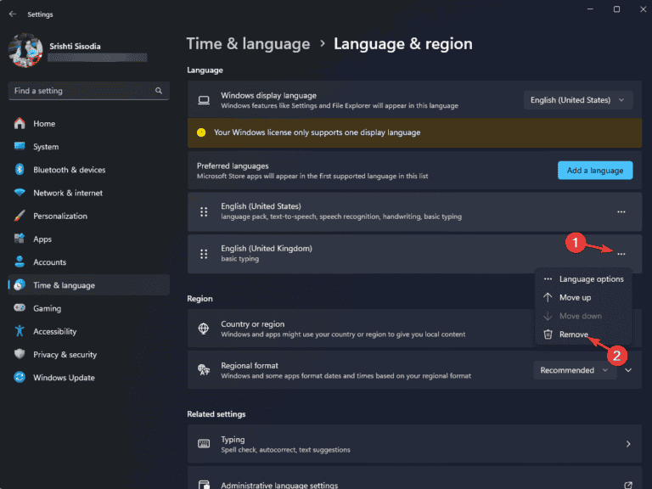This screenshot has height=489, width=652.
Task: Click the English (United States) language title
Action: 261,206
